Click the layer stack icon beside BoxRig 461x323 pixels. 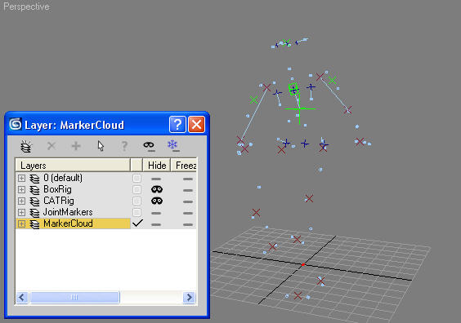pyautogui.click(x=34, y=190)
